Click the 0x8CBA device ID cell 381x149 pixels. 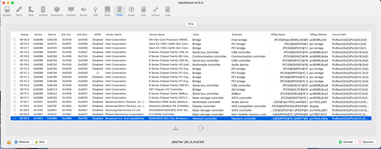click(52, 56)
